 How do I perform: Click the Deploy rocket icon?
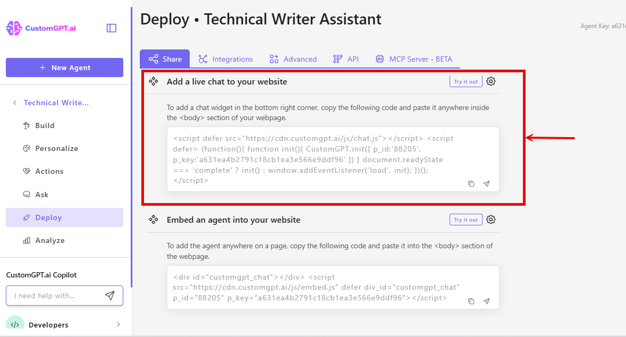point(27,217)
